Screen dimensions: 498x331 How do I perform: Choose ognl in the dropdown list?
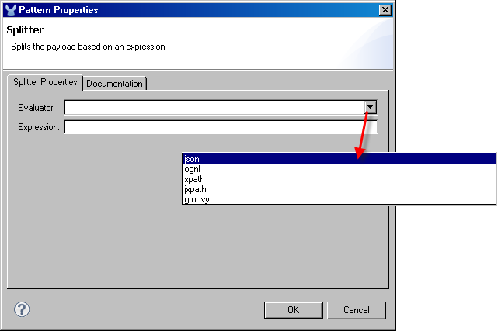coord(340,169)
